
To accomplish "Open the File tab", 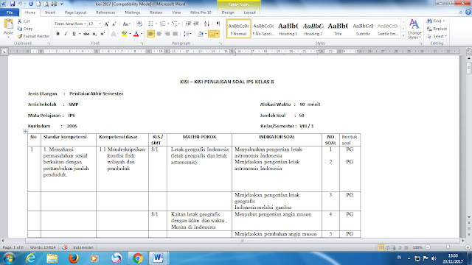I will pyautogui.click(x=10, y=13).
